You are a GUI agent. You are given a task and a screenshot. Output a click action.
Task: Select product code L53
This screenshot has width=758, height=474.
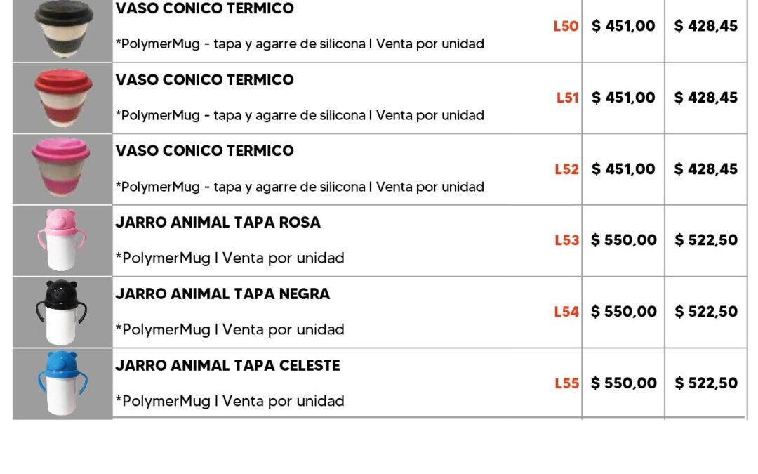point(566,240)
